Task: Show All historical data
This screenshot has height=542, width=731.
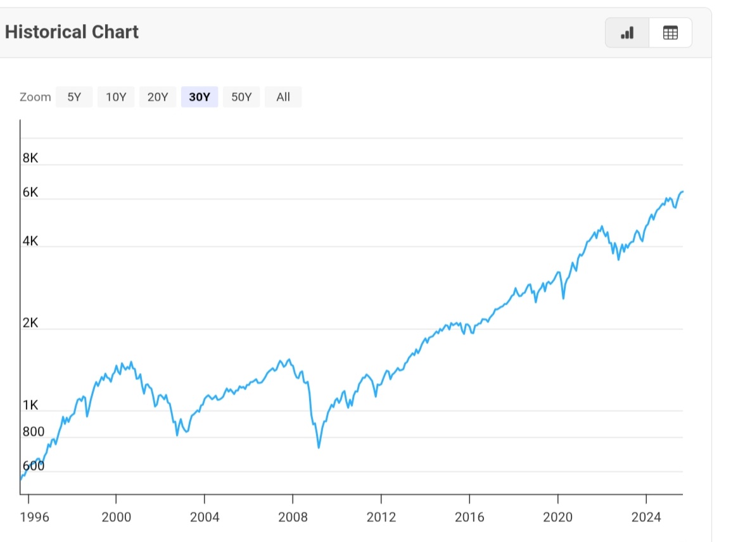Action: coord(283,97)
